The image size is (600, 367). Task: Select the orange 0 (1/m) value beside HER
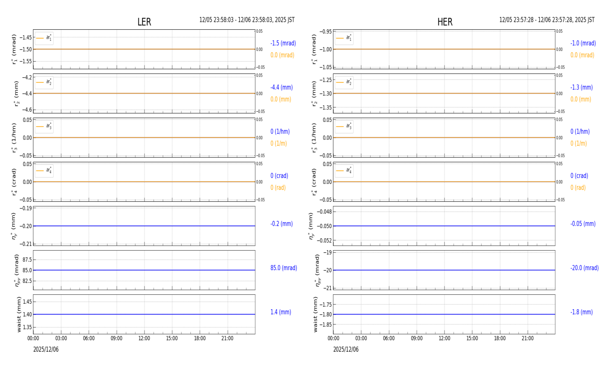579,144
